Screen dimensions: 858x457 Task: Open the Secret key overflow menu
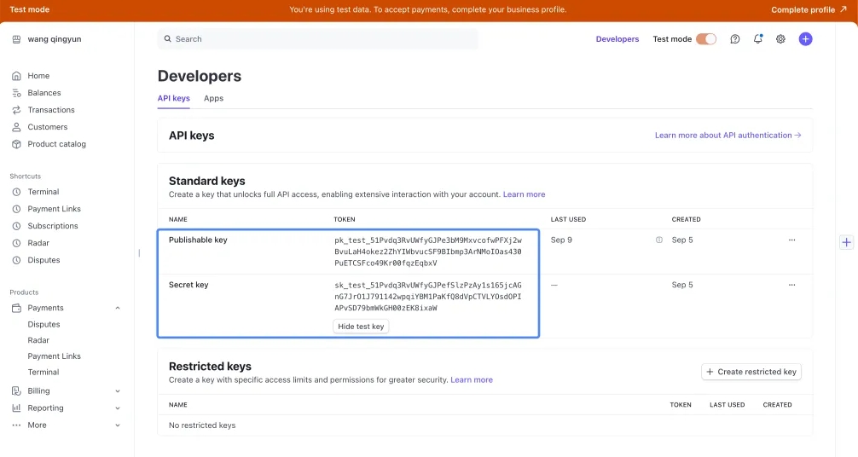(791, 285)
